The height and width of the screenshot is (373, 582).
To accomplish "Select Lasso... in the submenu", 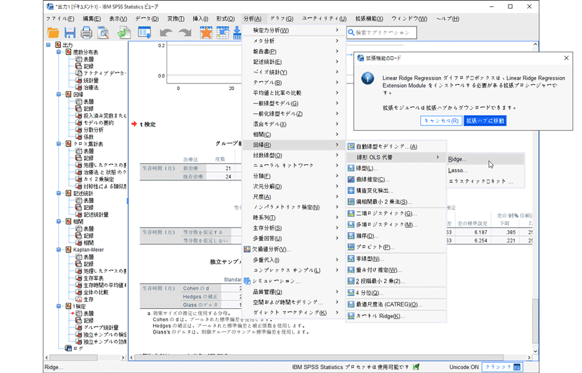I will click(457, 171).
